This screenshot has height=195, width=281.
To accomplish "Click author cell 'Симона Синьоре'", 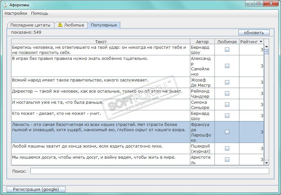I will 202,104.
